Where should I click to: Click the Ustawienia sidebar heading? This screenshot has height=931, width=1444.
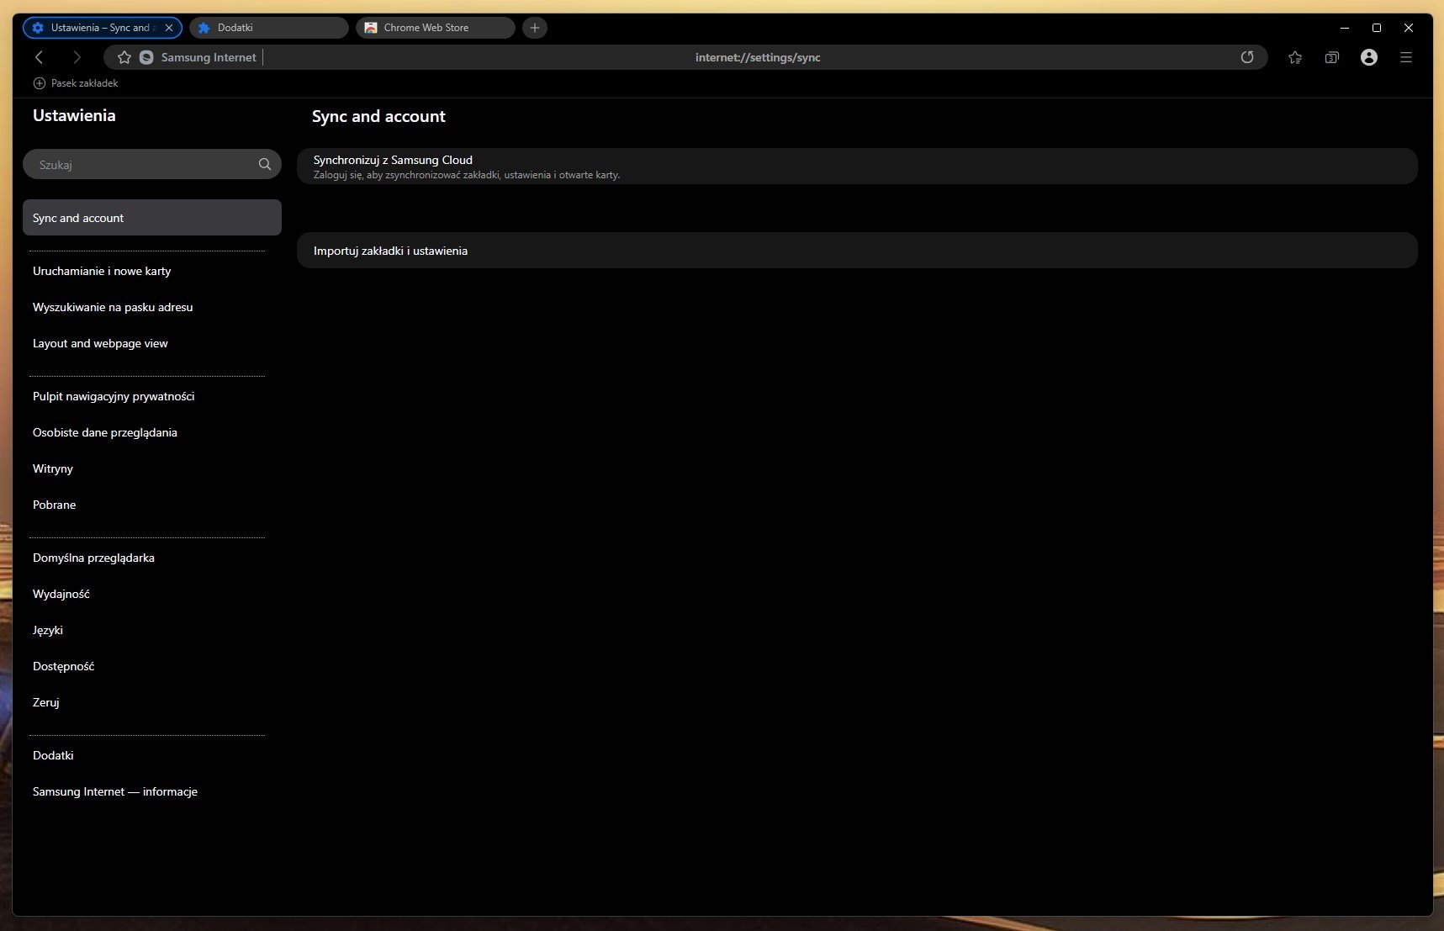tap(74, 115)
